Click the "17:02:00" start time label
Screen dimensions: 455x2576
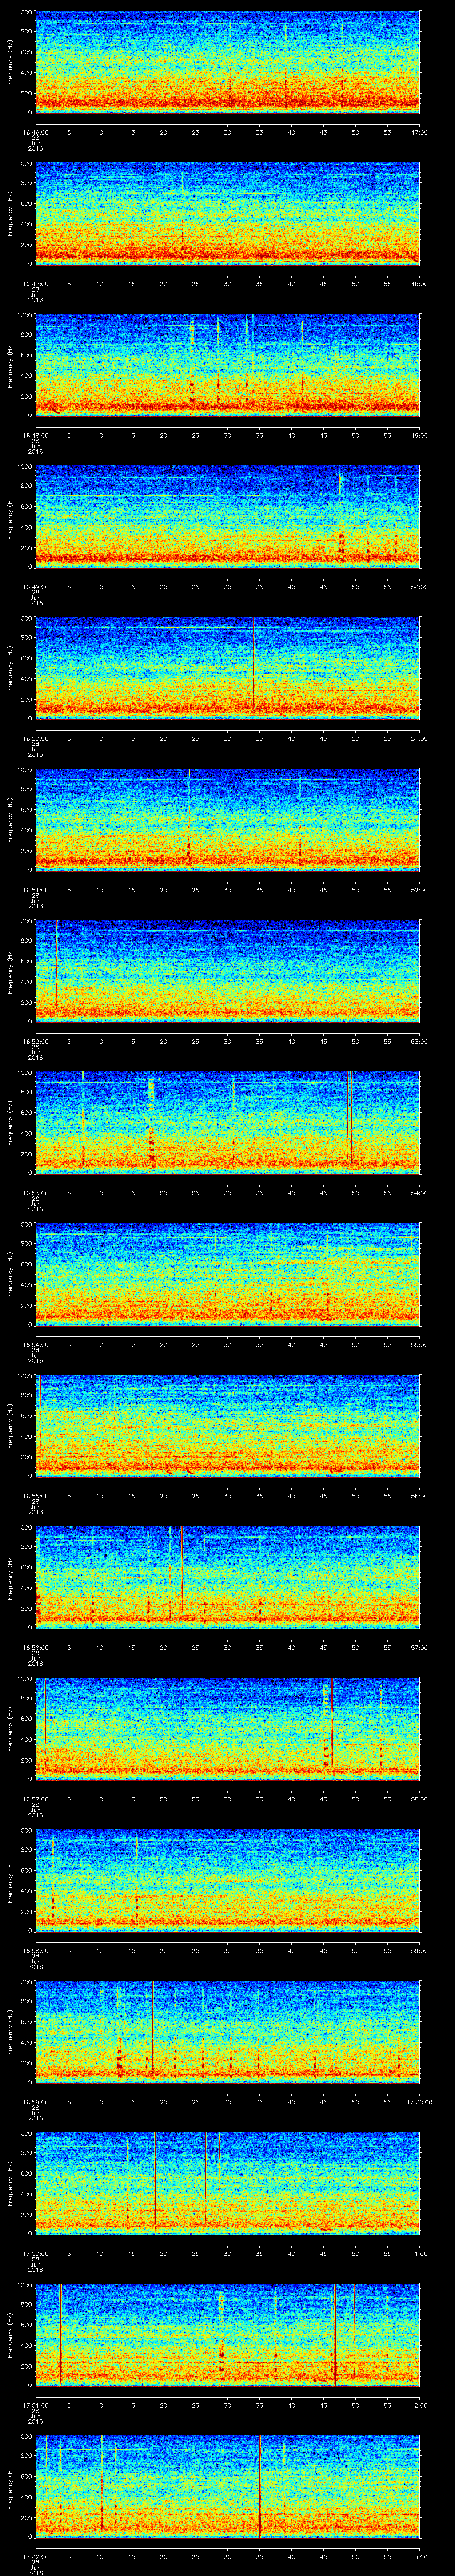[x=35, y=2557]
